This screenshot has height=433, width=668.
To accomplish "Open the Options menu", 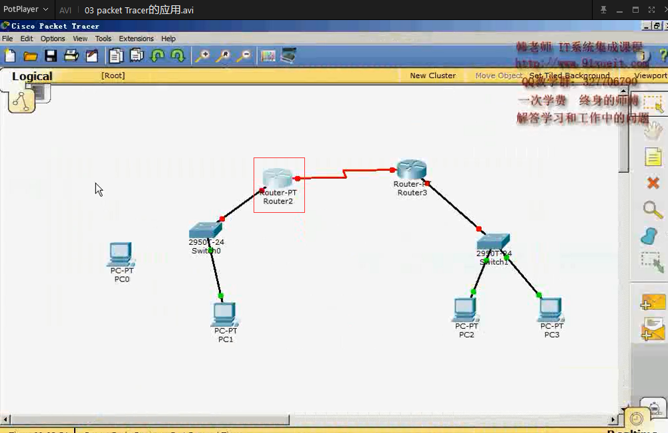I will click(x=53, y=39).
